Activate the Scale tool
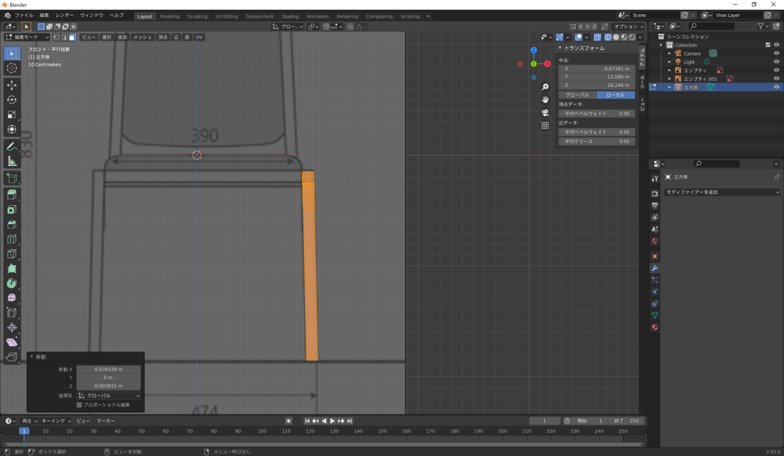This screenshot has width=784, height=456. (x=12, y=114)
